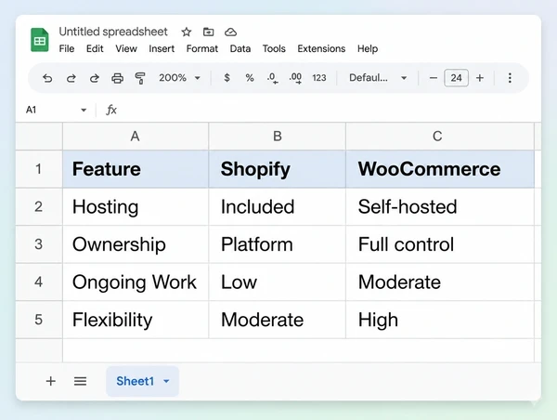
Task: Increase font size with plus button
Action: point(480,78)
